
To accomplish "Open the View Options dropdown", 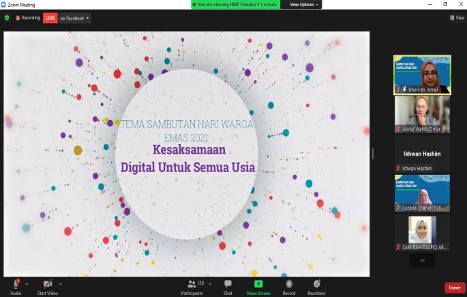I will (x=303, y=4).
